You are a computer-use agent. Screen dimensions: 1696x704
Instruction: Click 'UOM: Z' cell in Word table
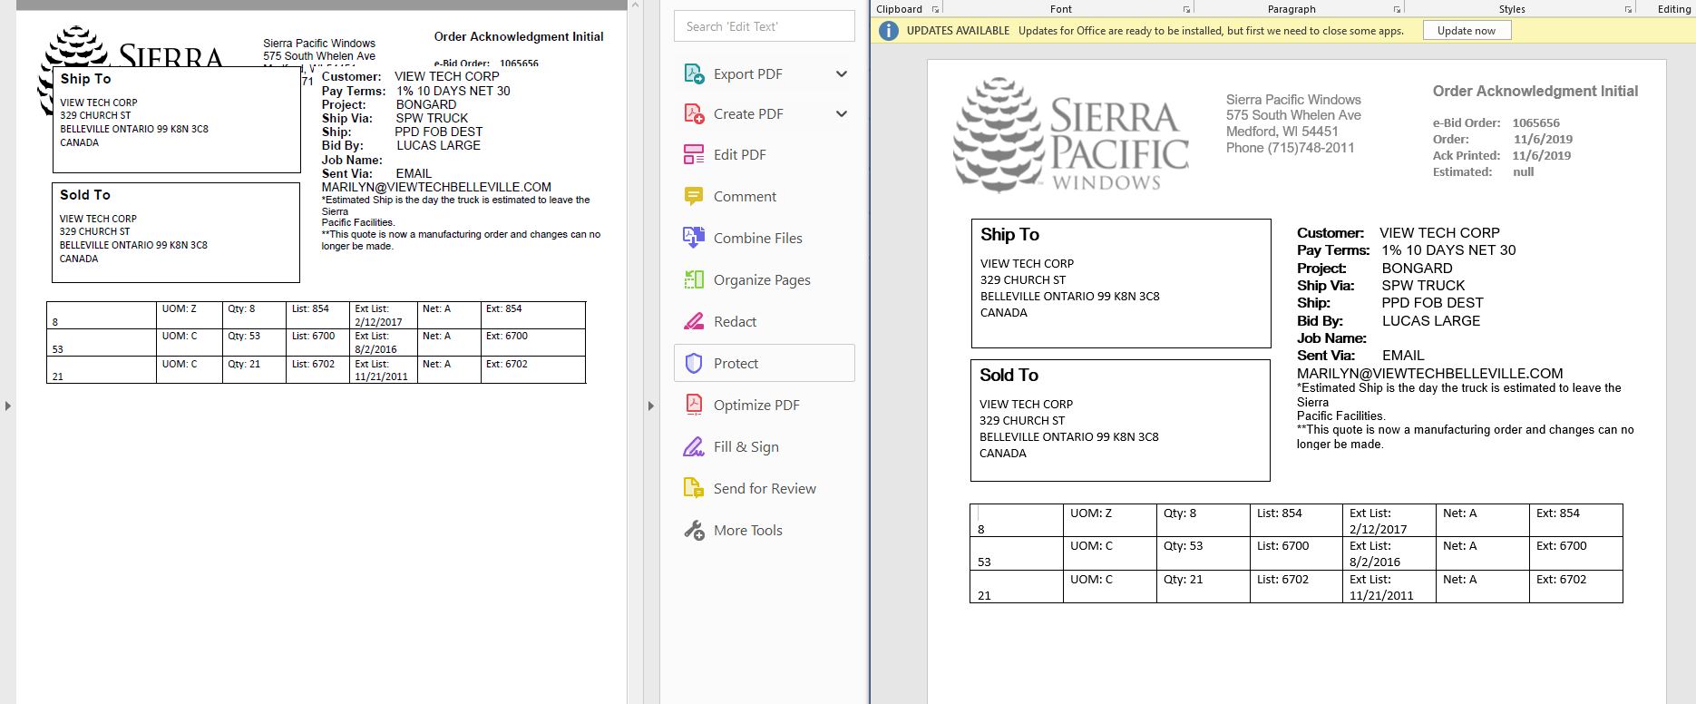click(x=1091, y=513)
